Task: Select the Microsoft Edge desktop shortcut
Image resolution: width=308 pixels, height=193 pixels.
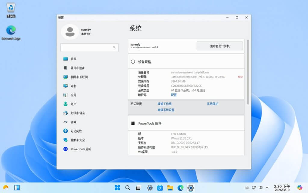Action: pyautogui.click(x=11, y=33)
